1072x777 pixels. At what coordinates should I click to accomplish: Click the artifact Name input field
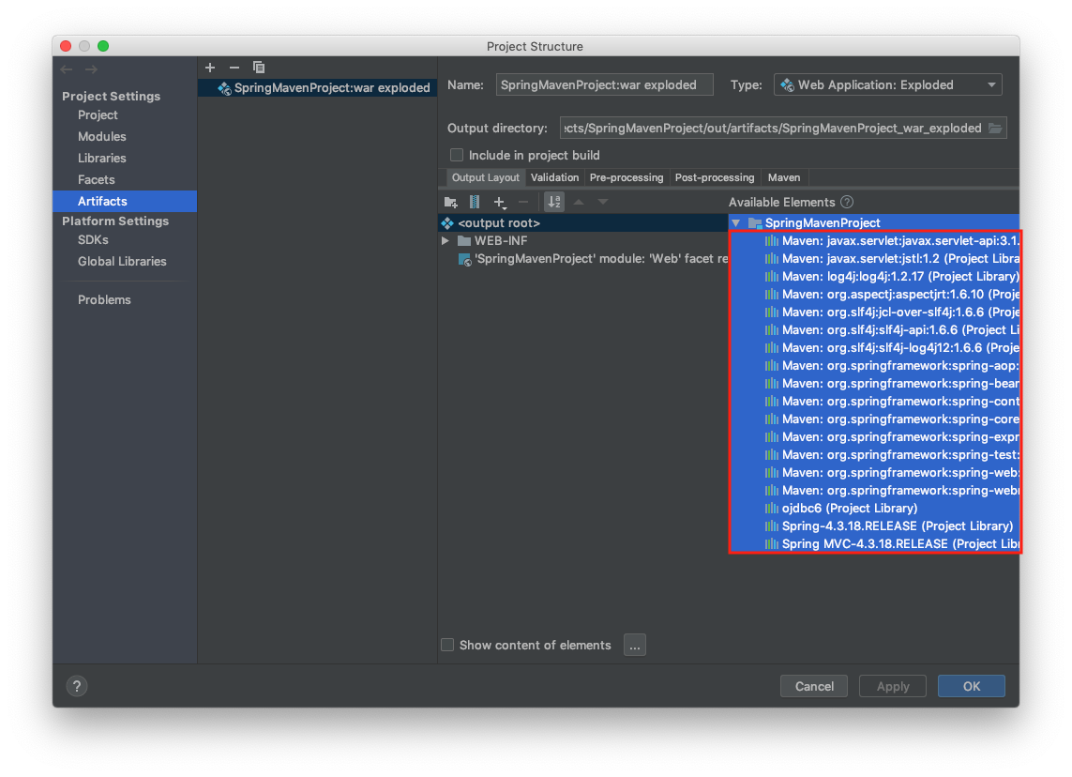click(x=604, y=84)
